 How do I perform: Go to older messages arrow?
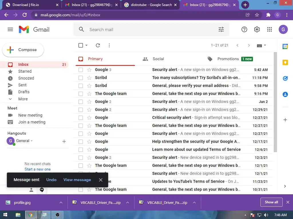coord(249,45)
